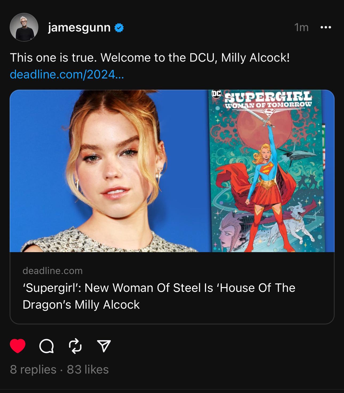Click the 1m timestamp

click(301, 27)
